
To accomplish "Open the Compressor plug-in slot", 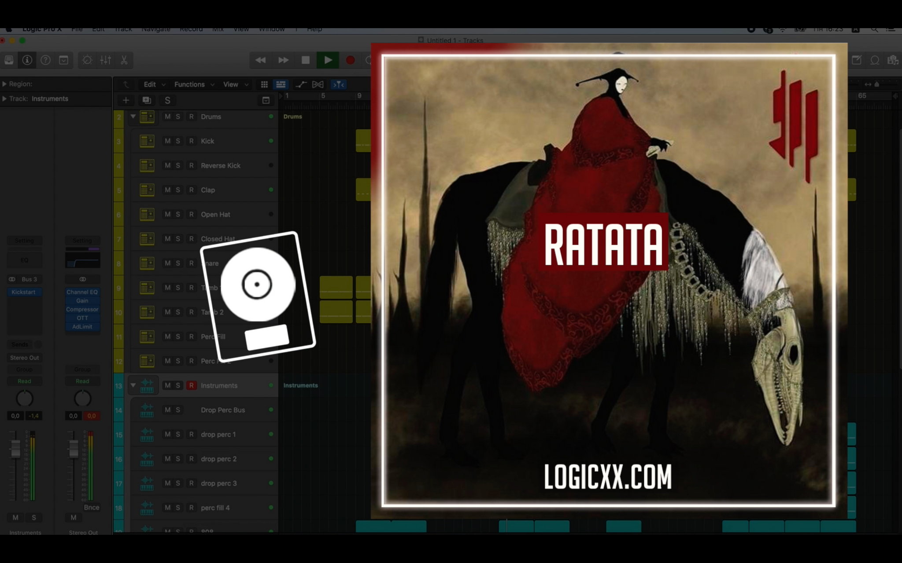I will 82,309.
